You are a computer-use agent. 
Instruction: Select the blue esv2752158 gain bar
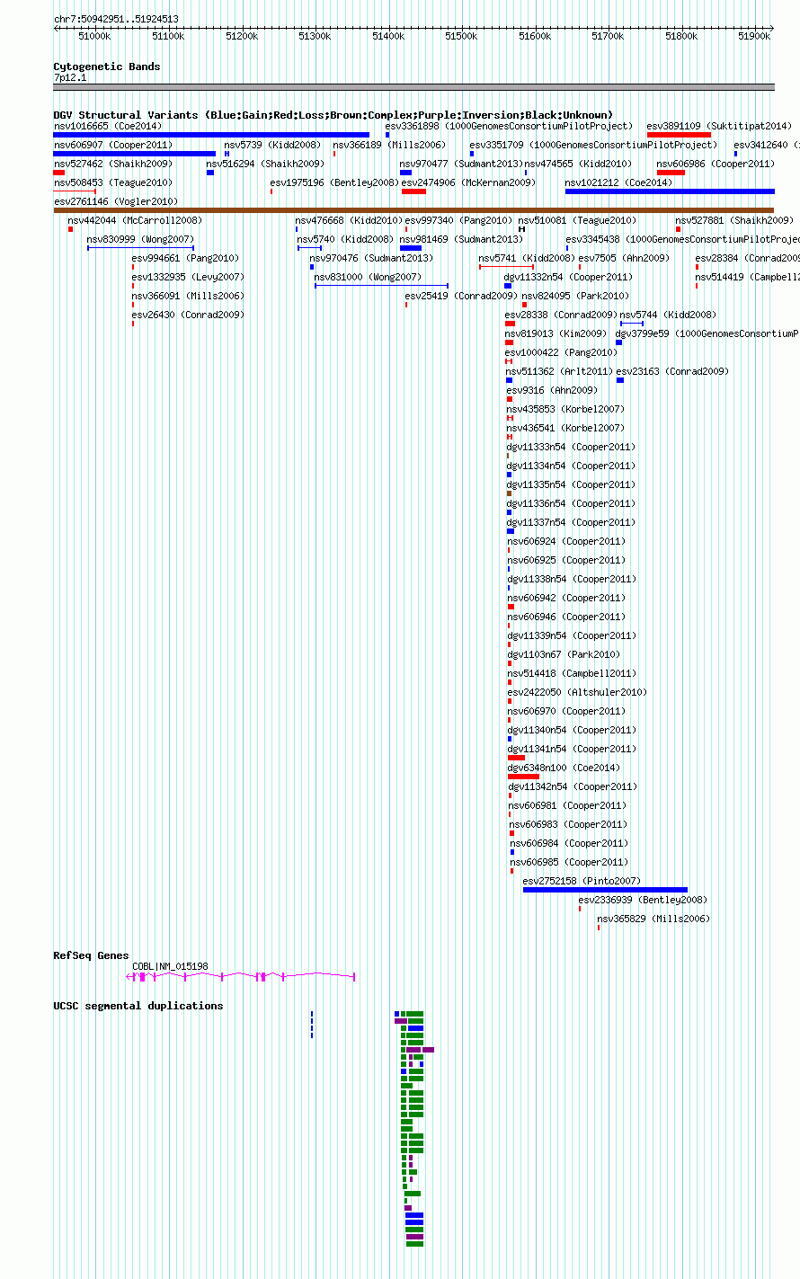tap(605, 890)
